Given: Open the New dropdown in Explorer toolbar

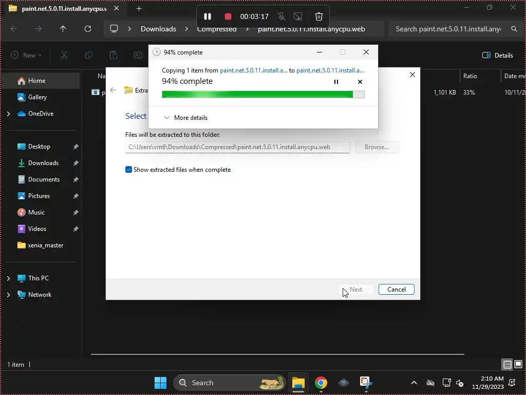Looking at the screenshot, I should point(26,56).
